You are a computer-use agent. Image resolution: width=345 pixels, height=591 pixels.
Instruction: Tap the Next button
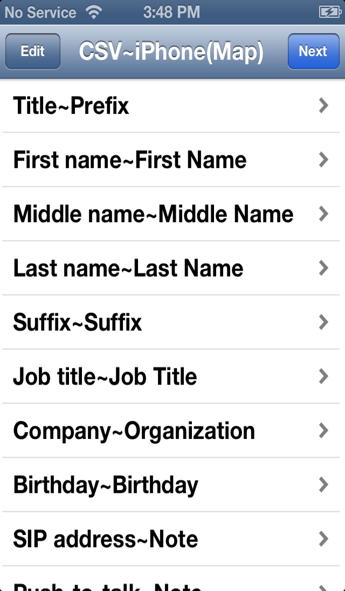click(313, 51)
